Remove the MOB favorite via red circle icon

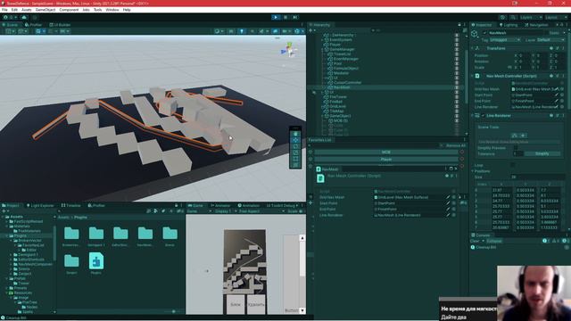[x=462, y=152]
